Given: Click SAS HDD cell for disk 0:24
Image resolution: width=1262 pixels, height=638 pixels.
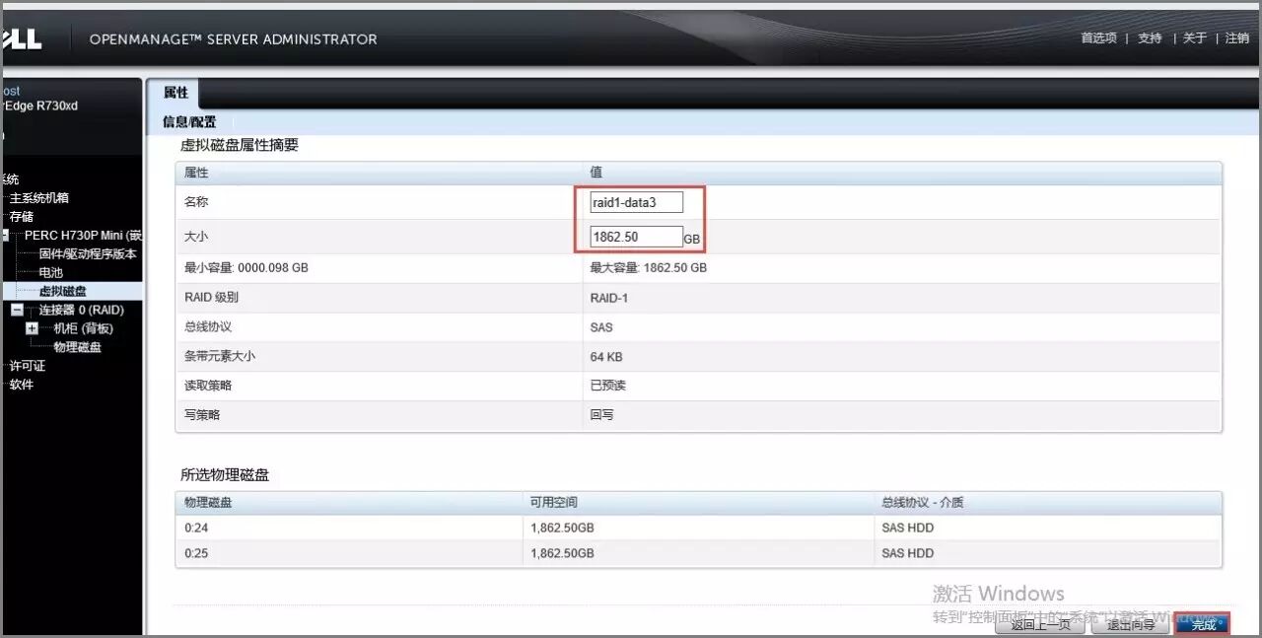Looking at the screenshot, I should pyautogui.click(x=908, y=528).
